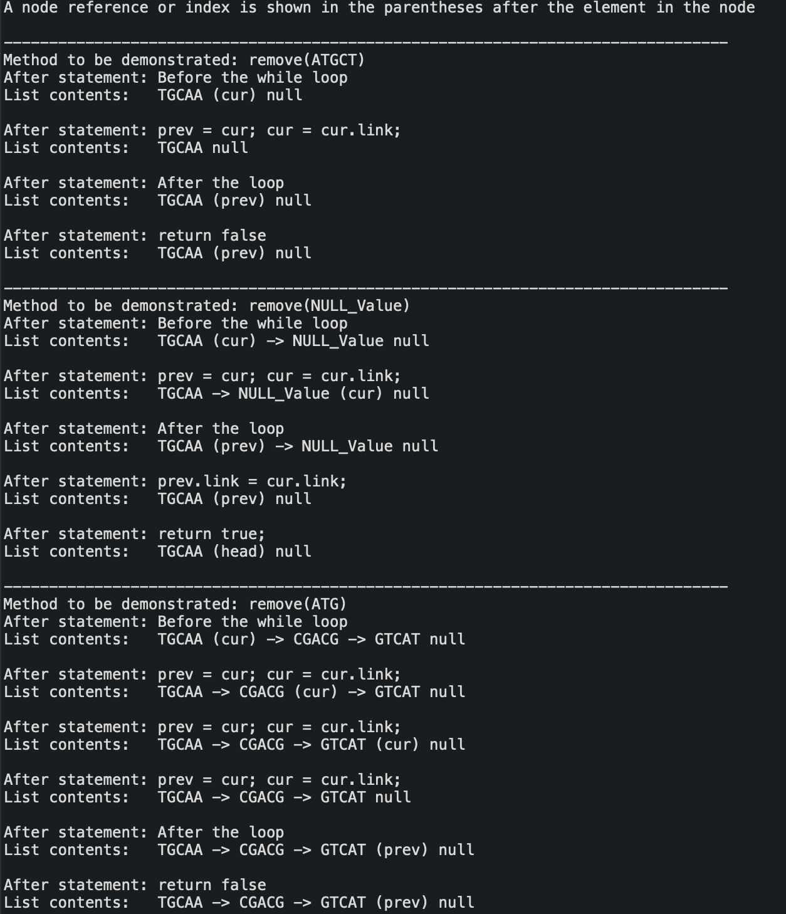
Task: Click the last "return false" statement line
Action: point(135,885)
